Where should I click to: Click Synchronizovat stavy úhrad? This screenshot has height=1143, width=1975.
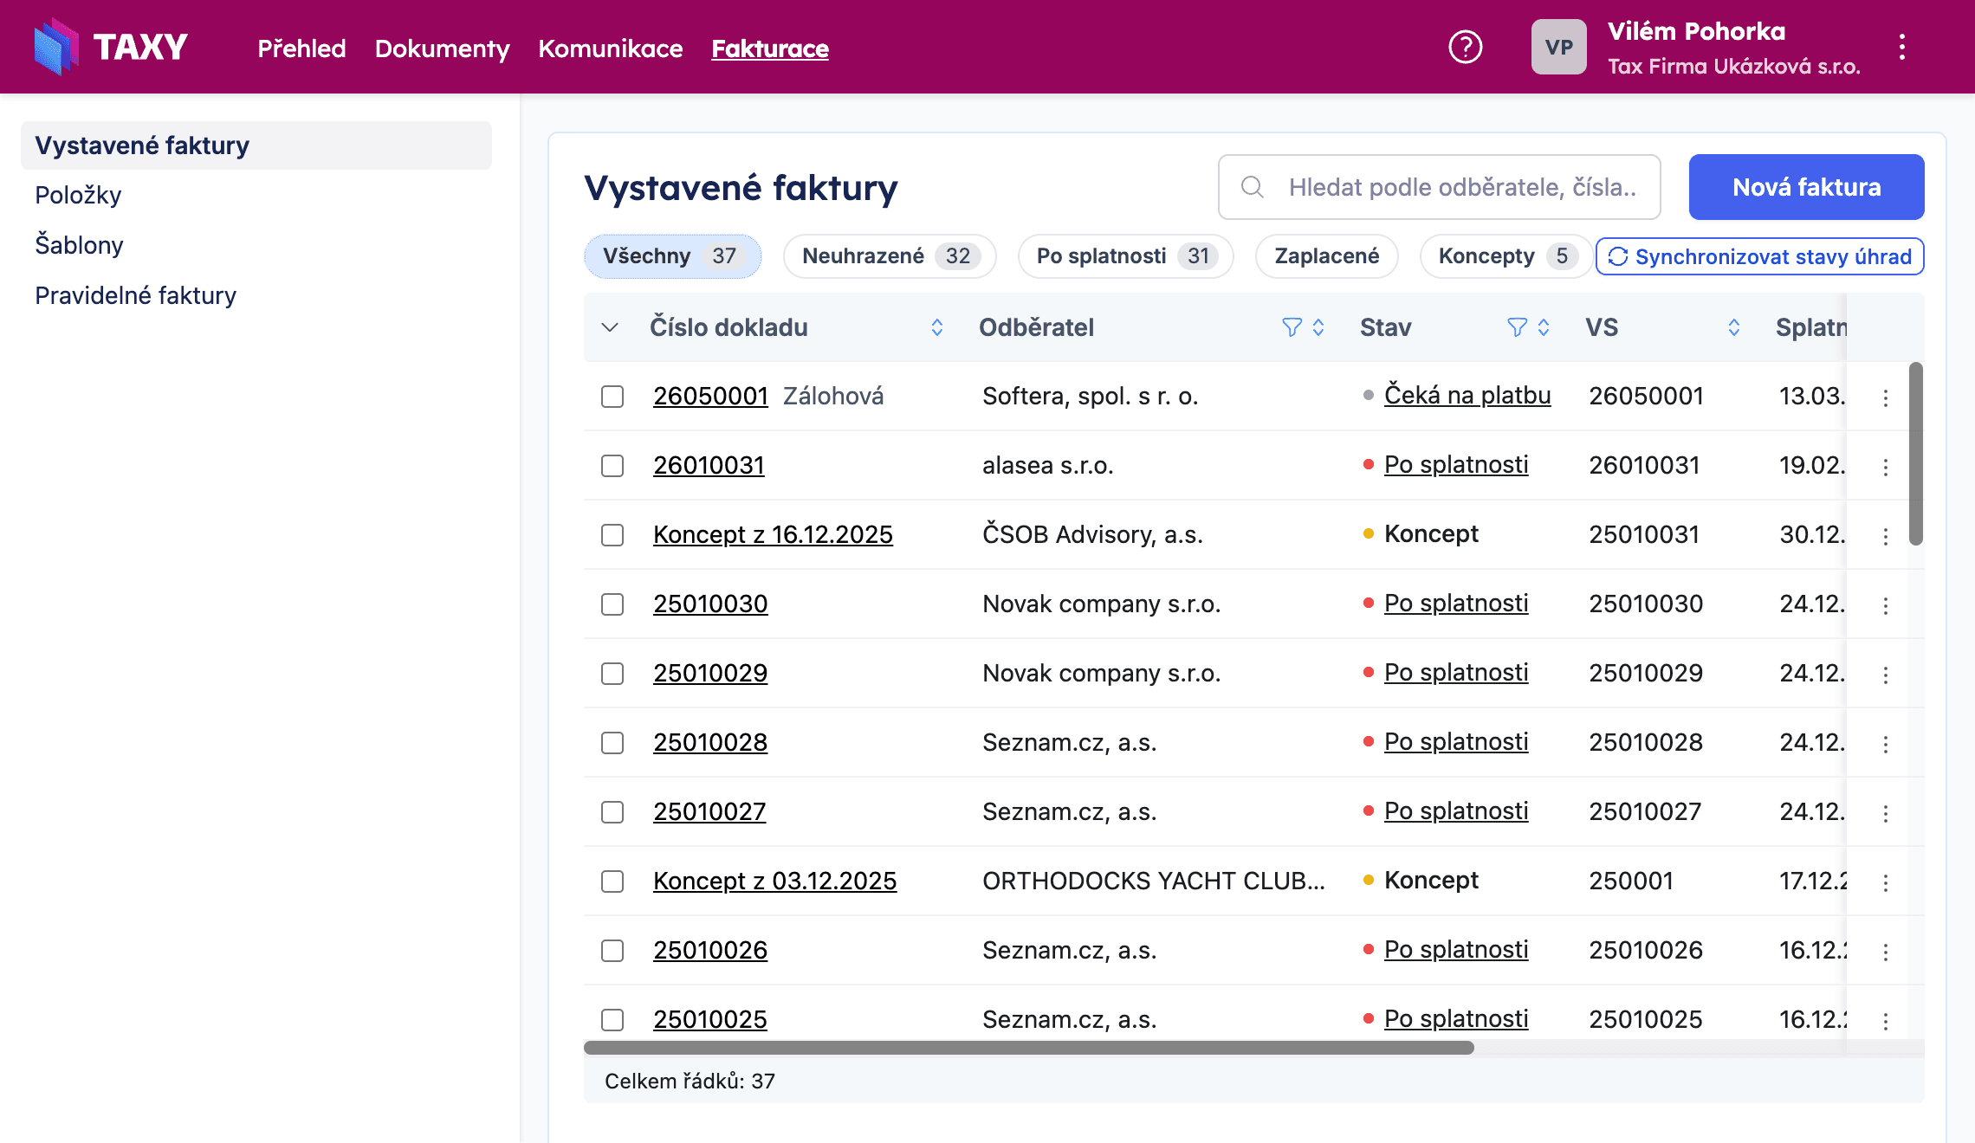click(x=1759, y=256)
